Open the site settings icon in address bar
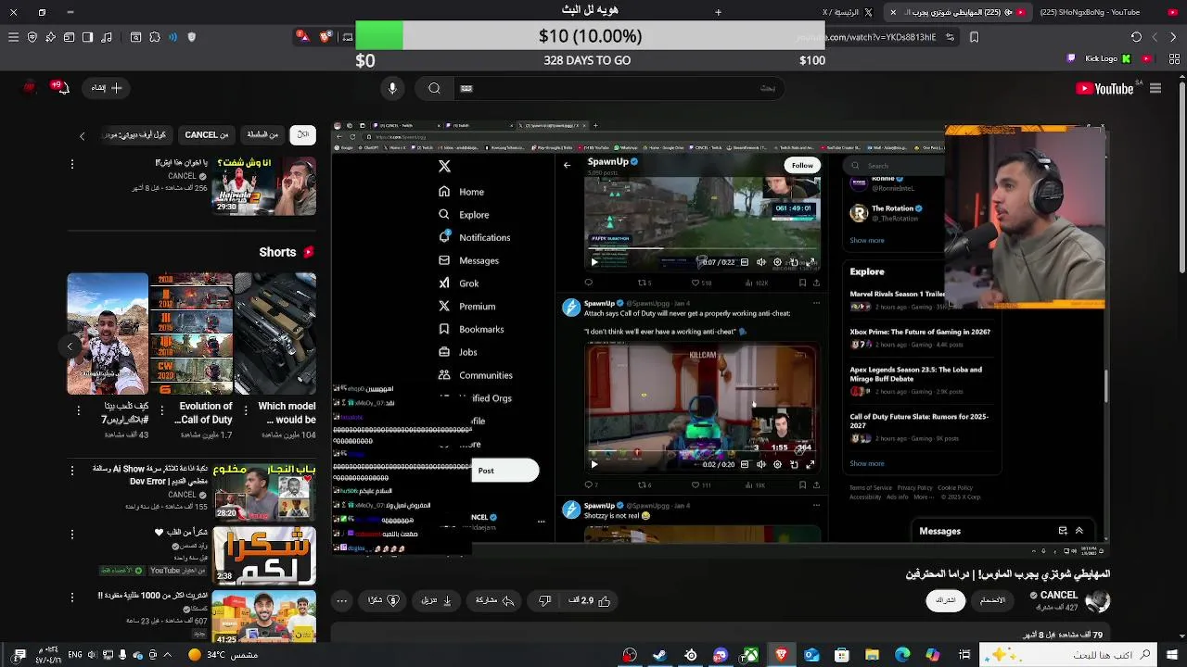This screenshot has width=1187, height=667. (951, 37)
